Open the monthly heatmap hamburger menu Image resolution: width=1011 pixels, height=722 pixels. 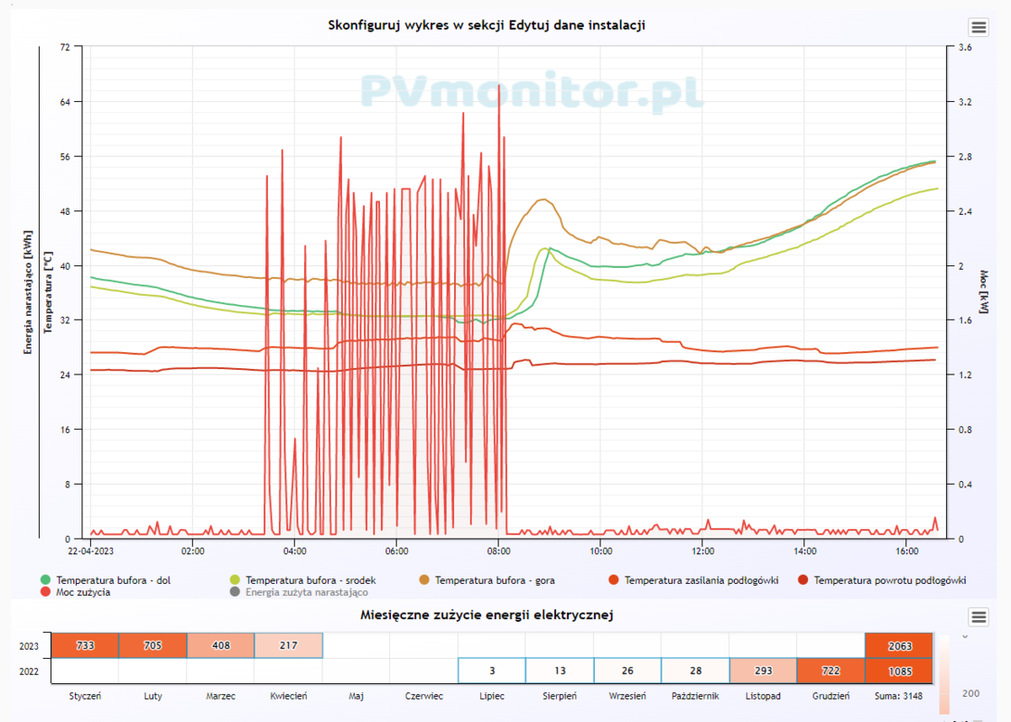[979, 616]
